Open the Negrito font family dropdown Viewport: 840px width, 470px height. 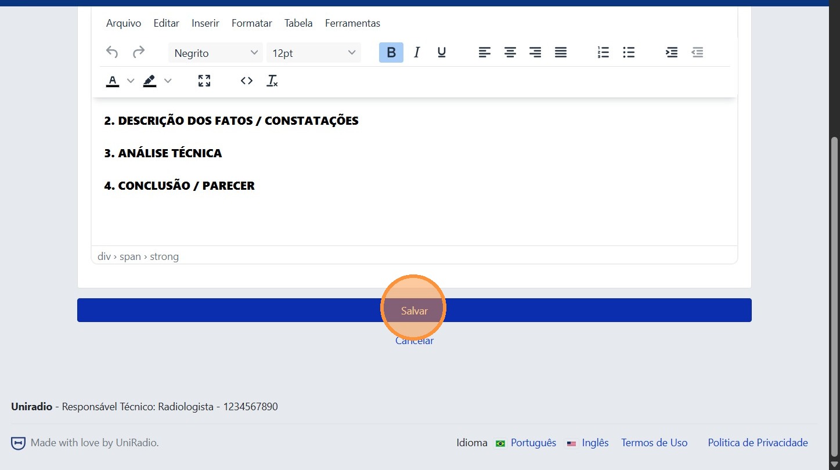pyautogui.click(x=215, y=53)
